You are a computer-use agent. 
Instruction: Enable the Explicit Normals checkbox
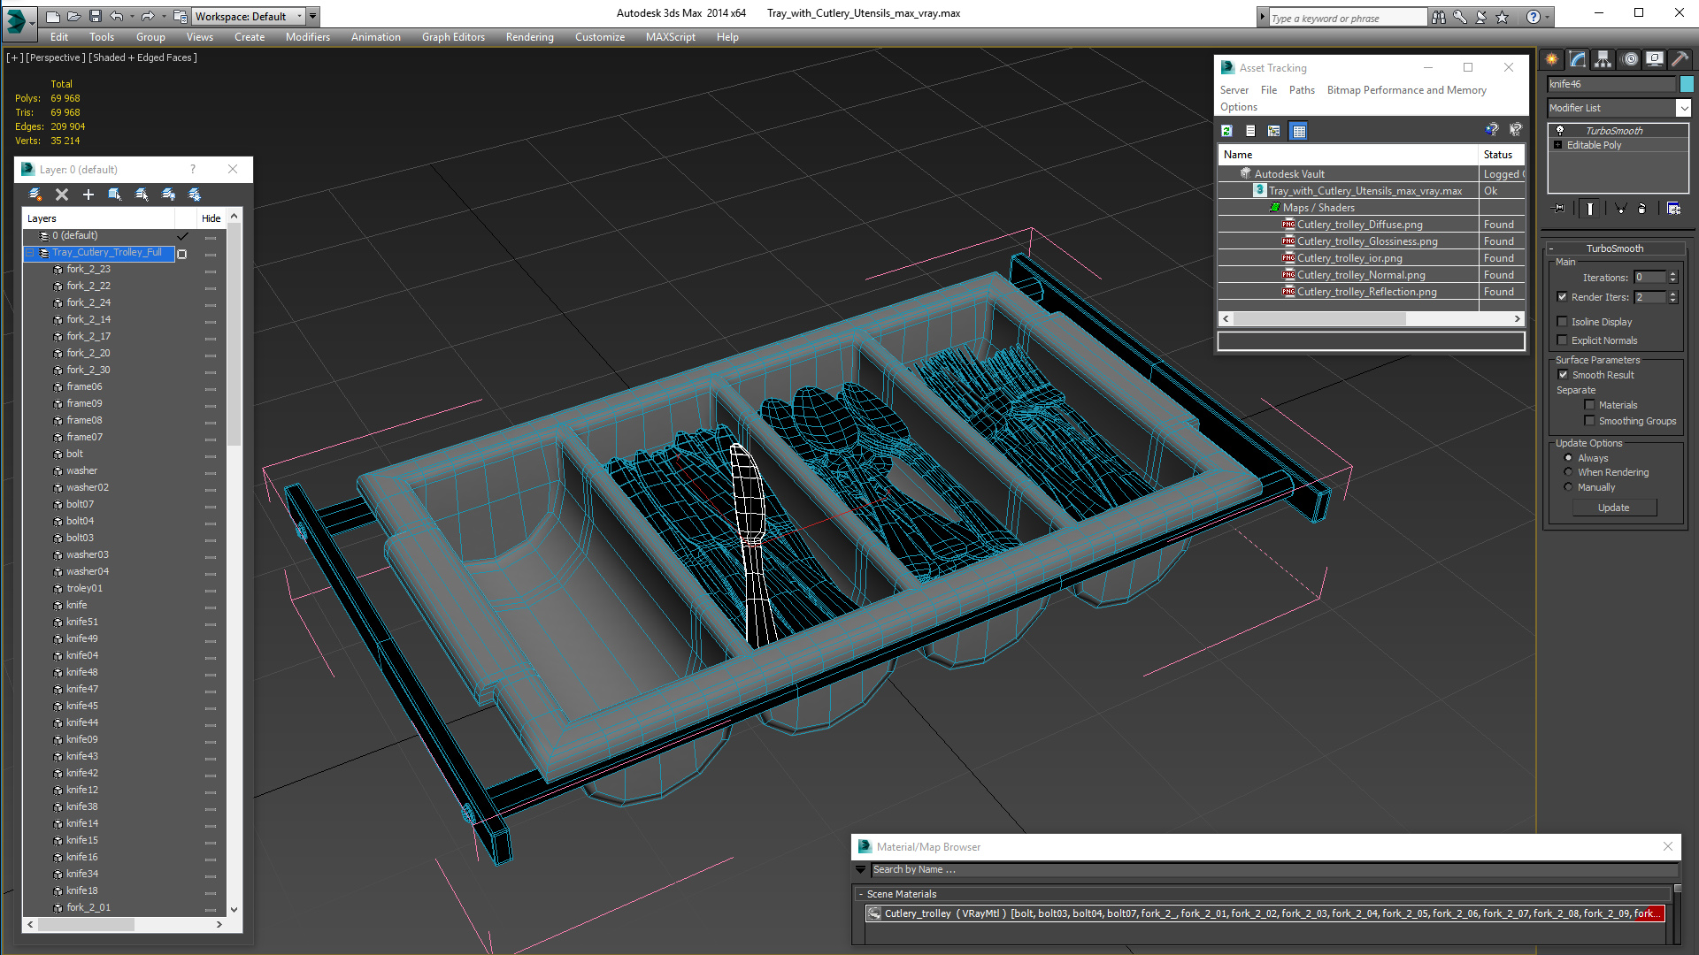pos(1562,340)
